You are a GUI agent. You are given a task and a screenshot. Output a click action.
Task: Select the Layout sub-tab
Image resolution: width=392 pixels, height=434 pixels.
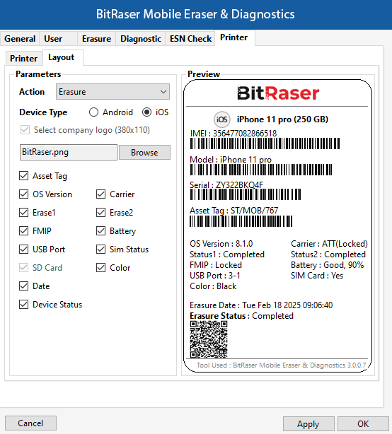point(62,57)
